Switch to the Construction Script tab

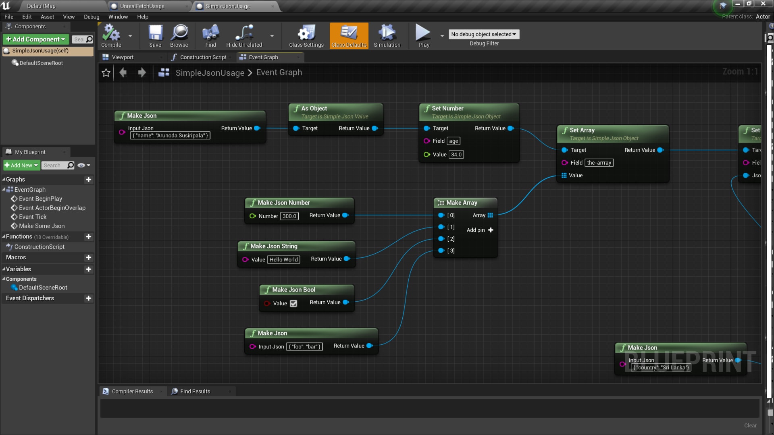[x=200, y=57]
